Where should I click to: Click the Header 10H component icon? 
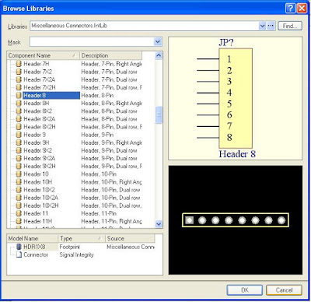click(19, 181)
